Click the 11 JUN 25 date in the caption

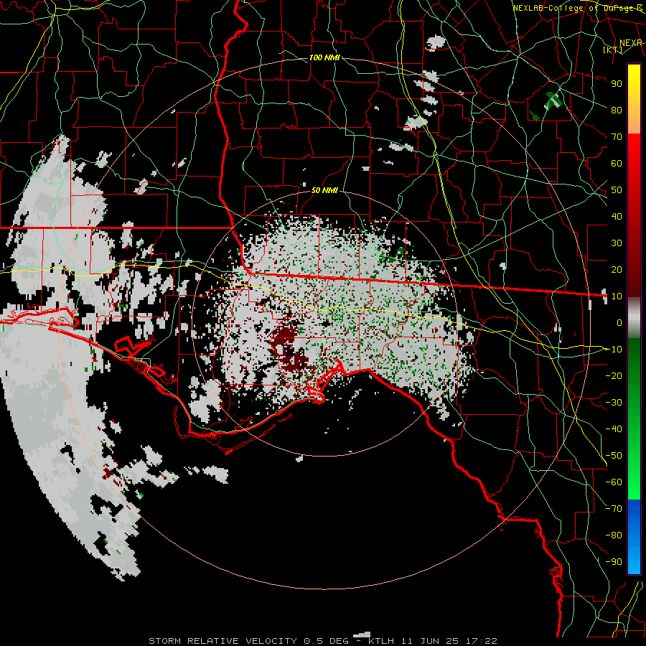pos(429,641)
